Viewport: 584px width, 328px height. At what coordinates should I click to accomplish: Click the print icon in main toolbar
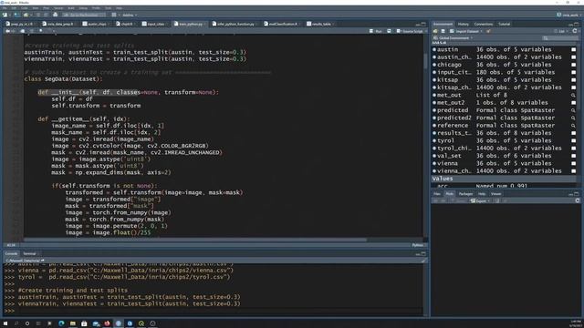click(x=55, y=15)
